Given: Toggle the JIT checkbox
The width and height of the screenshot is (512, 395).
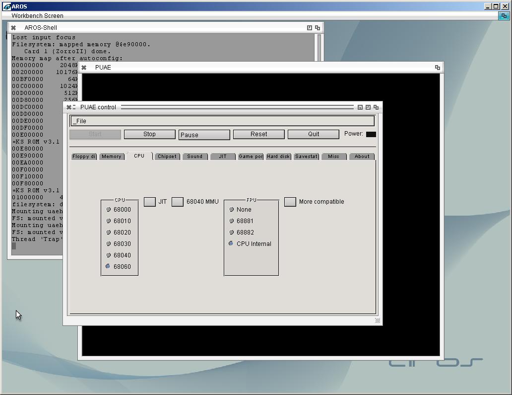Looking at the screenshot, I should [x=149, y=202].
